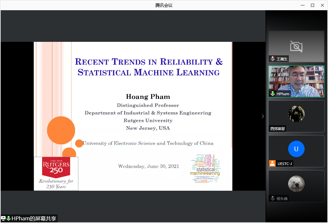Viewport: 328px width, 223px height.
Task: Click 西郊菜哥's dark avatar picture
Action: click(x=296, y=114)
